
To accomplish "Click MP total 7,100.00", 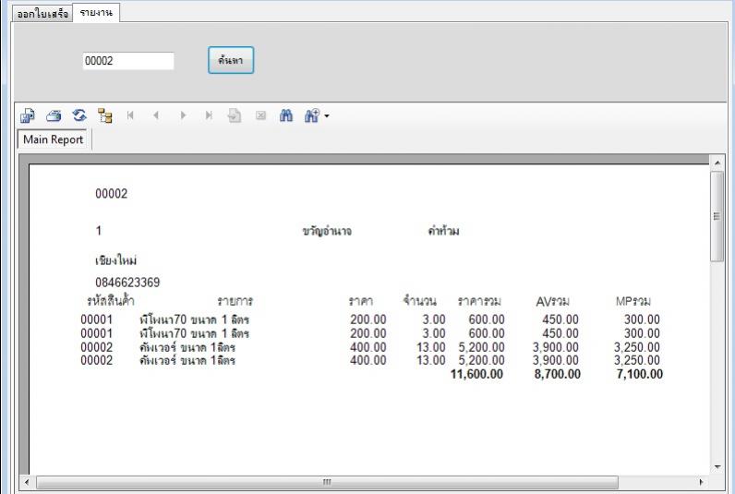I will [x=640, y=374].
